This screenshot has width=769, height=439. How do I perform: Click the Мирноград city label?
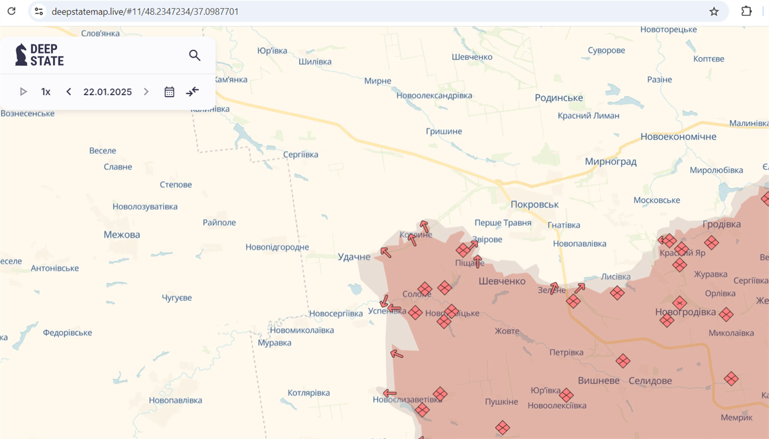pyautogui.click(x=610, y=162)
